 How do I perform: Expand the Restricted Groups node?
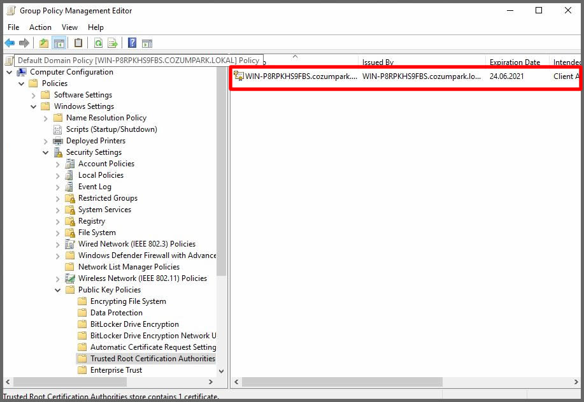(57, 199)
